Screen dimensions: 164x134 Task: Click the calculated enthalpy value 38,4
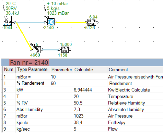(78, 122)
